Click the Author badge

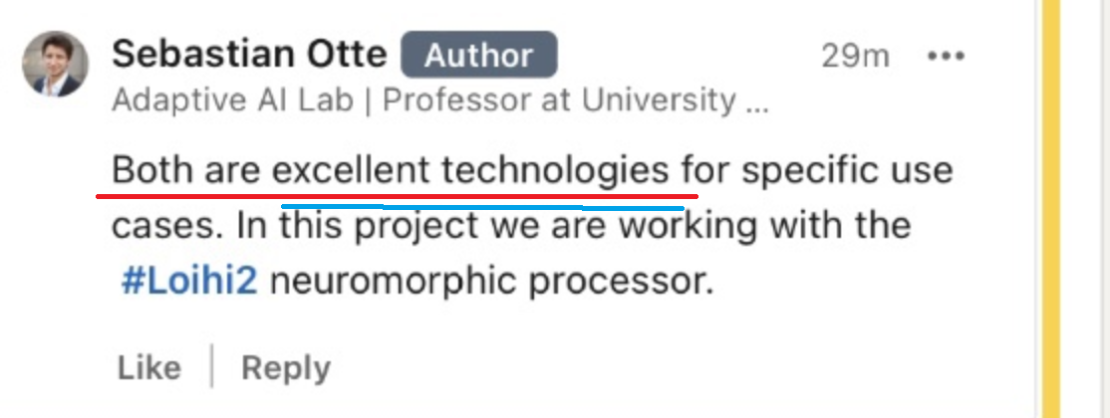(x=478, y=56)
